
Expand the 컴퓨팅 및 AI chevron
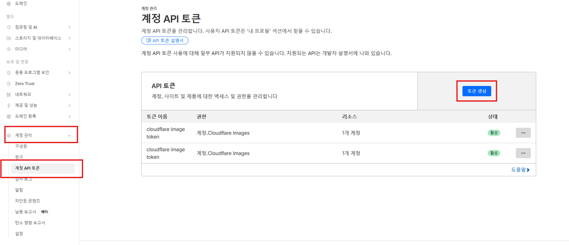click(69, 27)
